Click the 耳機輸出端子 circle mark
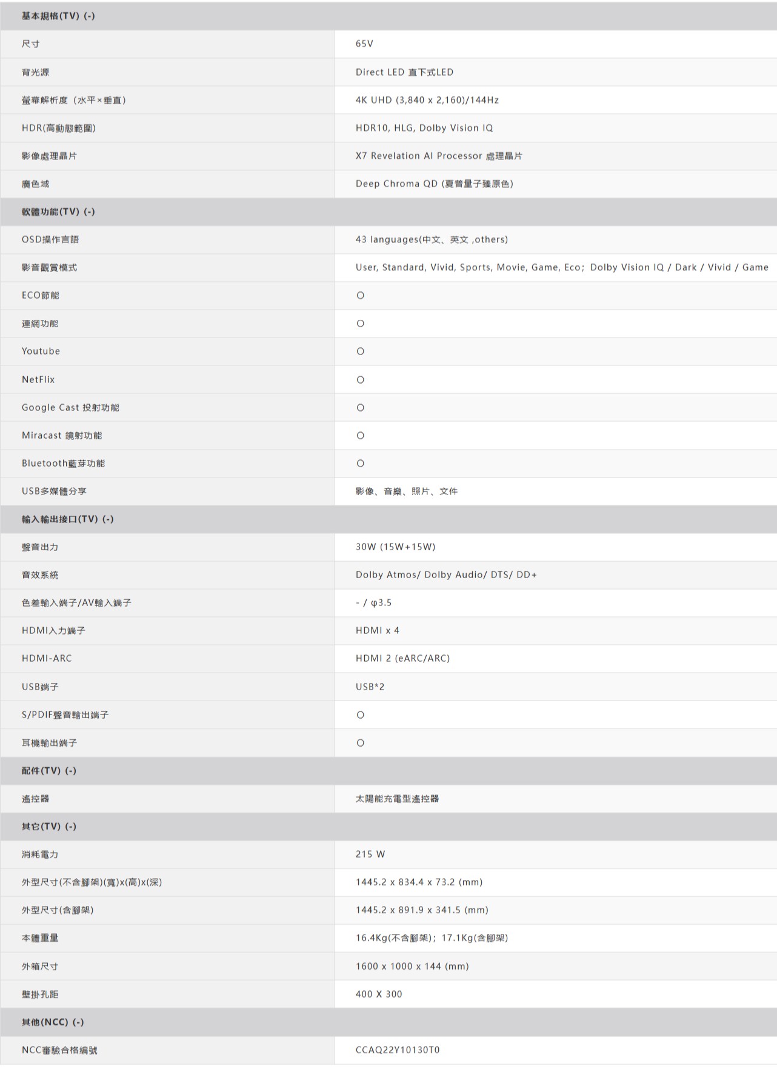The image size is (777, 1069). point(360,742)
